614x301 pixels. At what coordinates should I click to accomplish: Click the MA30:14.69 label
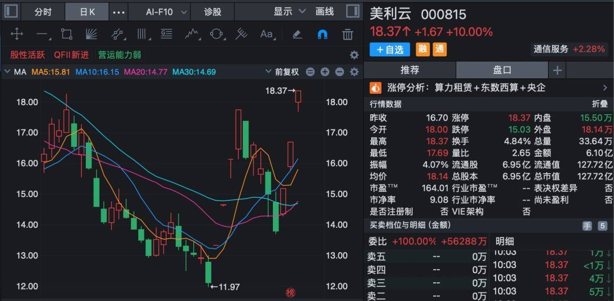tap(194, 72)
